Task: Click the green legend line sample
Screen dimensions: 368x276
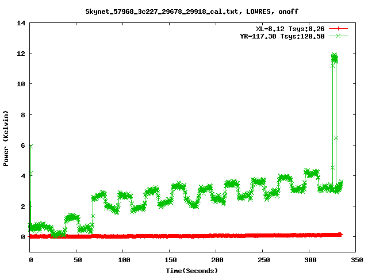Action: (x=338, y=36)
